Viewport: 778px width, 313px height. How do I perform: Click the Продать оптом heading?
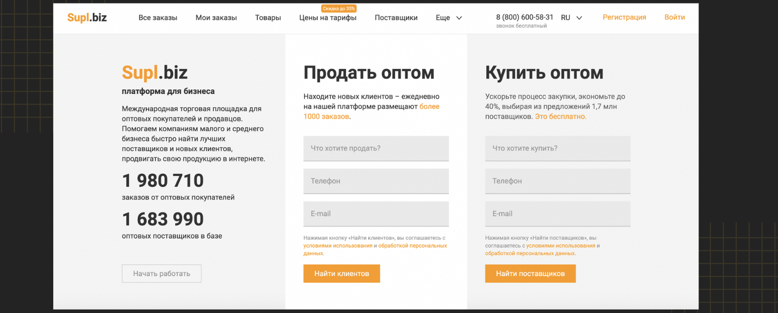[369, 73]
